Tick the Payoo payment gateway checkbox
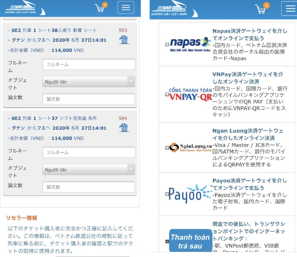Screen dimensions: 297x257 click(x=167, y=194)
